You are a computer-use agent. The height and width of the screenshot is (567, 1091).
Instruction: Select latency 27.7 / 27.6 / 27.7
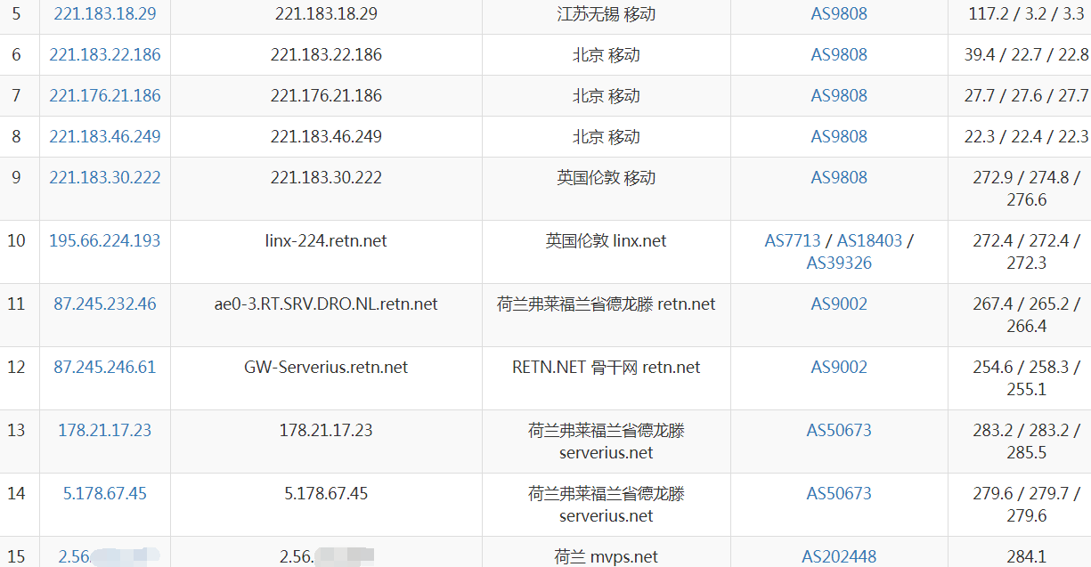click(1026, 96)
